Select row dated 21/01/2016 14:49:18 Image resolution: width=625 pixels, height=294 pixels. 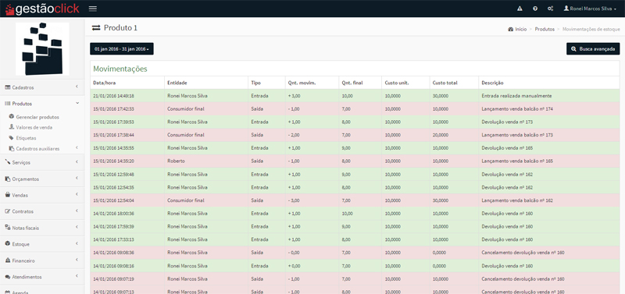[x=355, y=95]
